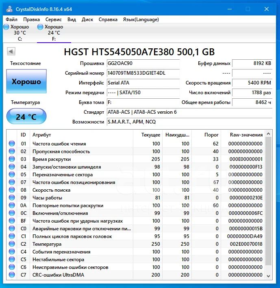The width and height of the screenshot is (280, 288).
Task: Click the Raw-значения column header
Action: point(243,135)
